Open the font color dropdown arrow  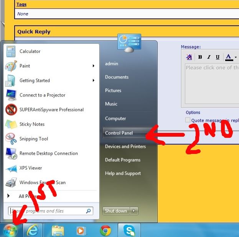pyautogui.click(x=236, y=57)
